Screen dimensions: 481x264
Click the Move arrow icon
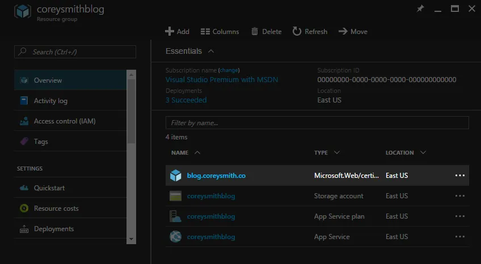pos(343,31)
